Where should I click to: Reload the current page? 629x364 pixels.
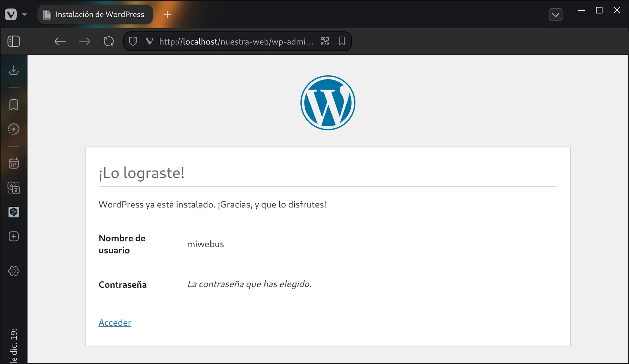tap(109, 41)
